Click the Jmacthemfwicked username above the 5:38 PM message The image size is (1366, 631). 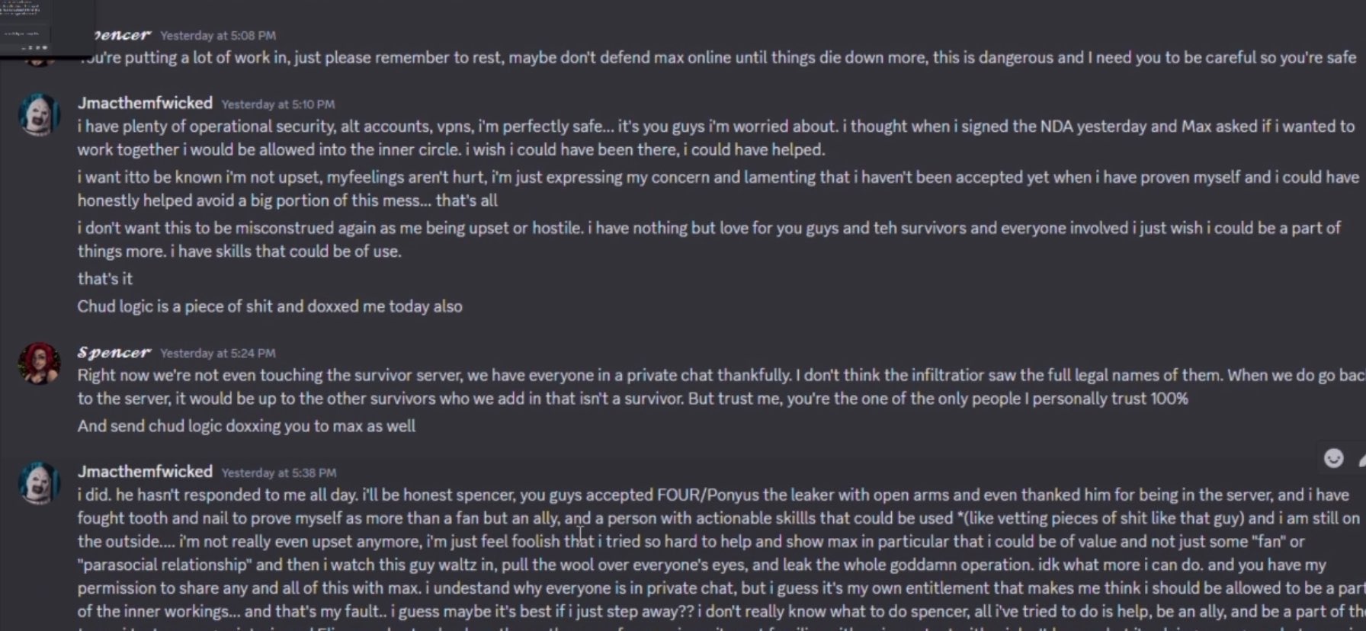(x=144, y=472)
